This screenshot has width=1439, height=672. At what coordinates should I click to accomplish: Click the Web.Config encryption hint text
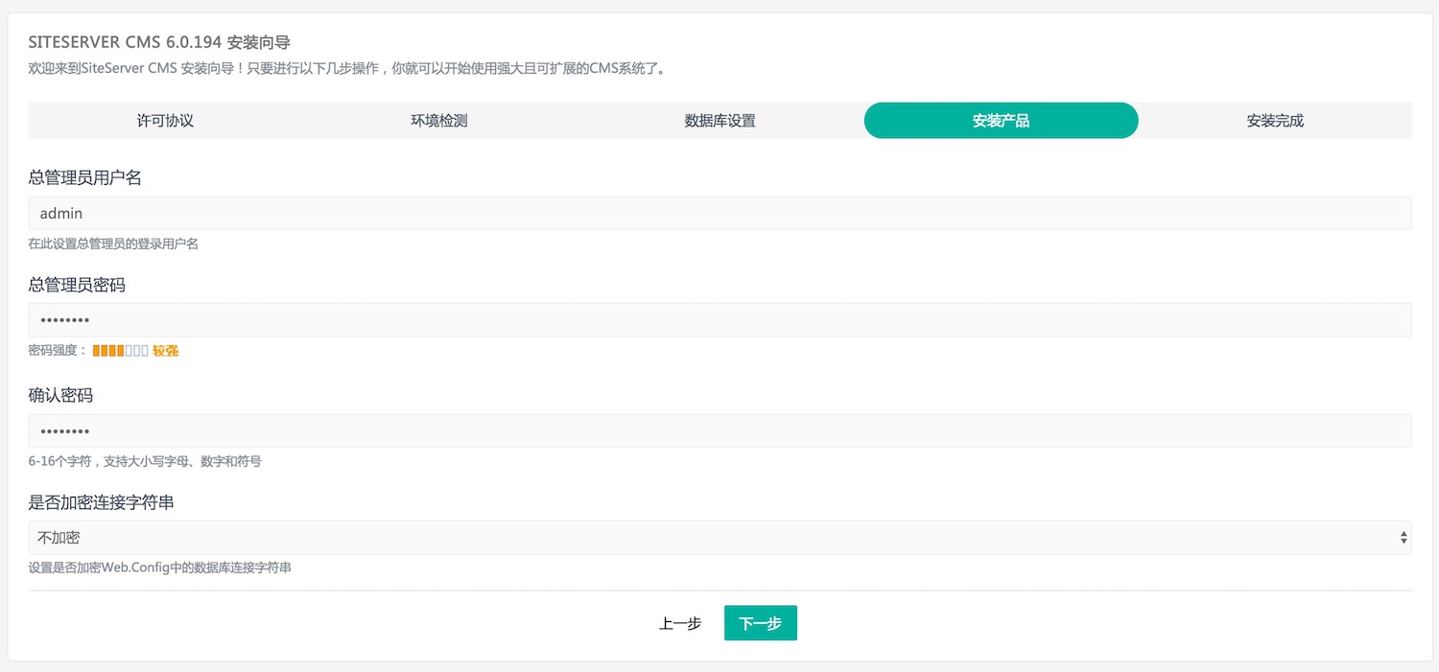[x=160, y=568]
